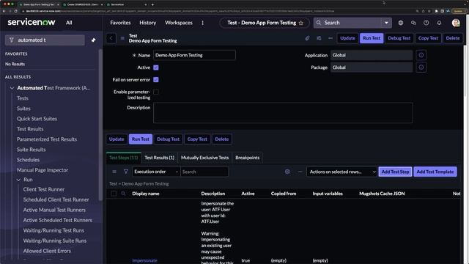This screenshot has height=264, width=469.
Task: Click the ServiceNow logo
Action: (32, 22)
